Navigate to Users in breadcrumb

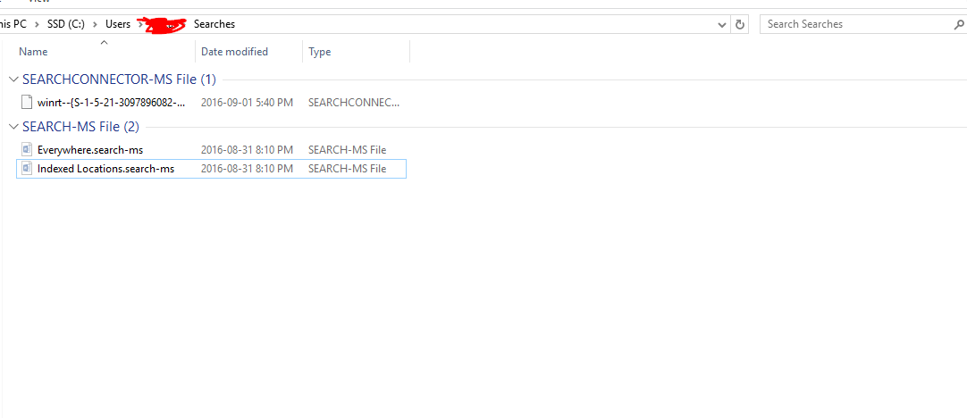click(x=118, y=25)
